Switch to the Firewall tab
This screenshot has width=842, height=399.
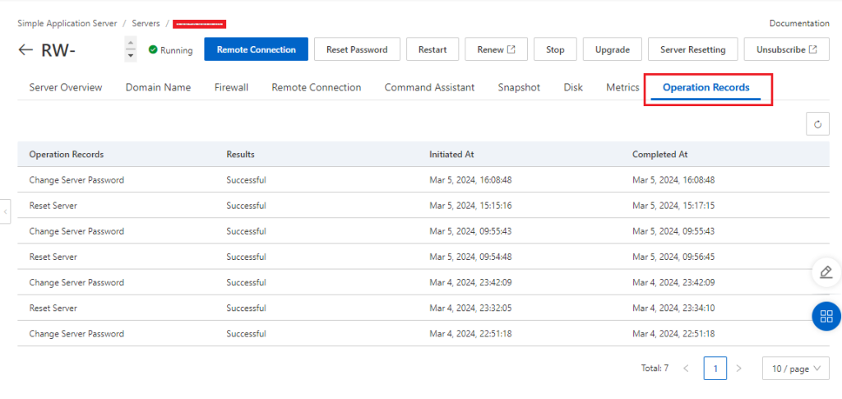(x=231, y=87)
